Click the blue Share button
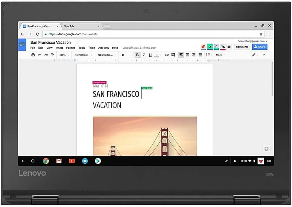This screenshot has height=207, width=292. coord(260,47)
